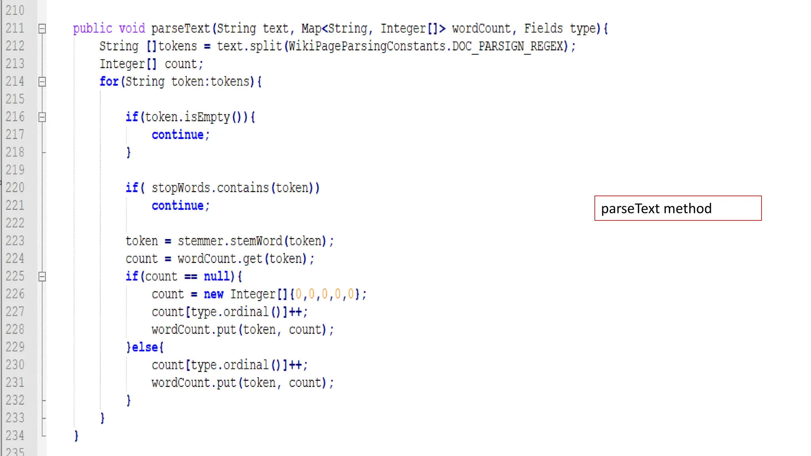Collapse the isEmpty if-block fold at line 216
The width and height of the screenshot is (811, 456).
42,117
